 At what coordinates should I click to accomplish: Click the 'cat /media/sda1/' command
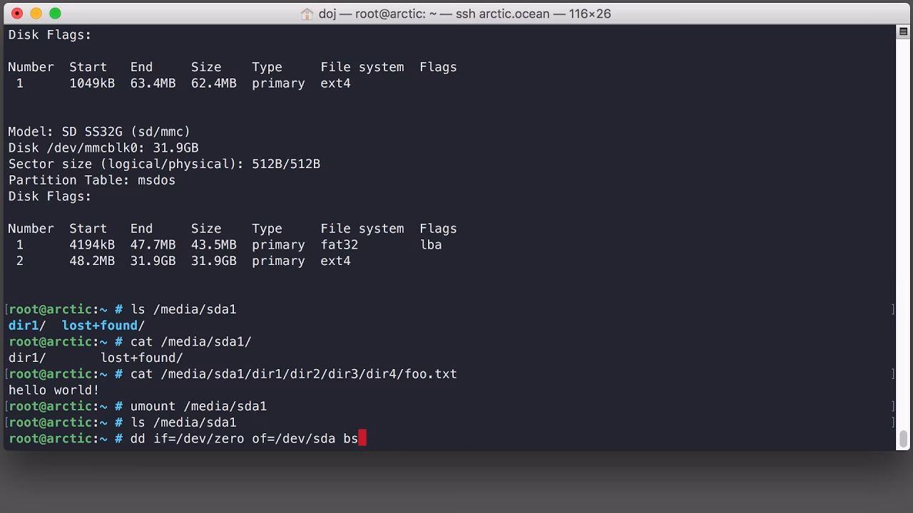(190, 341)
